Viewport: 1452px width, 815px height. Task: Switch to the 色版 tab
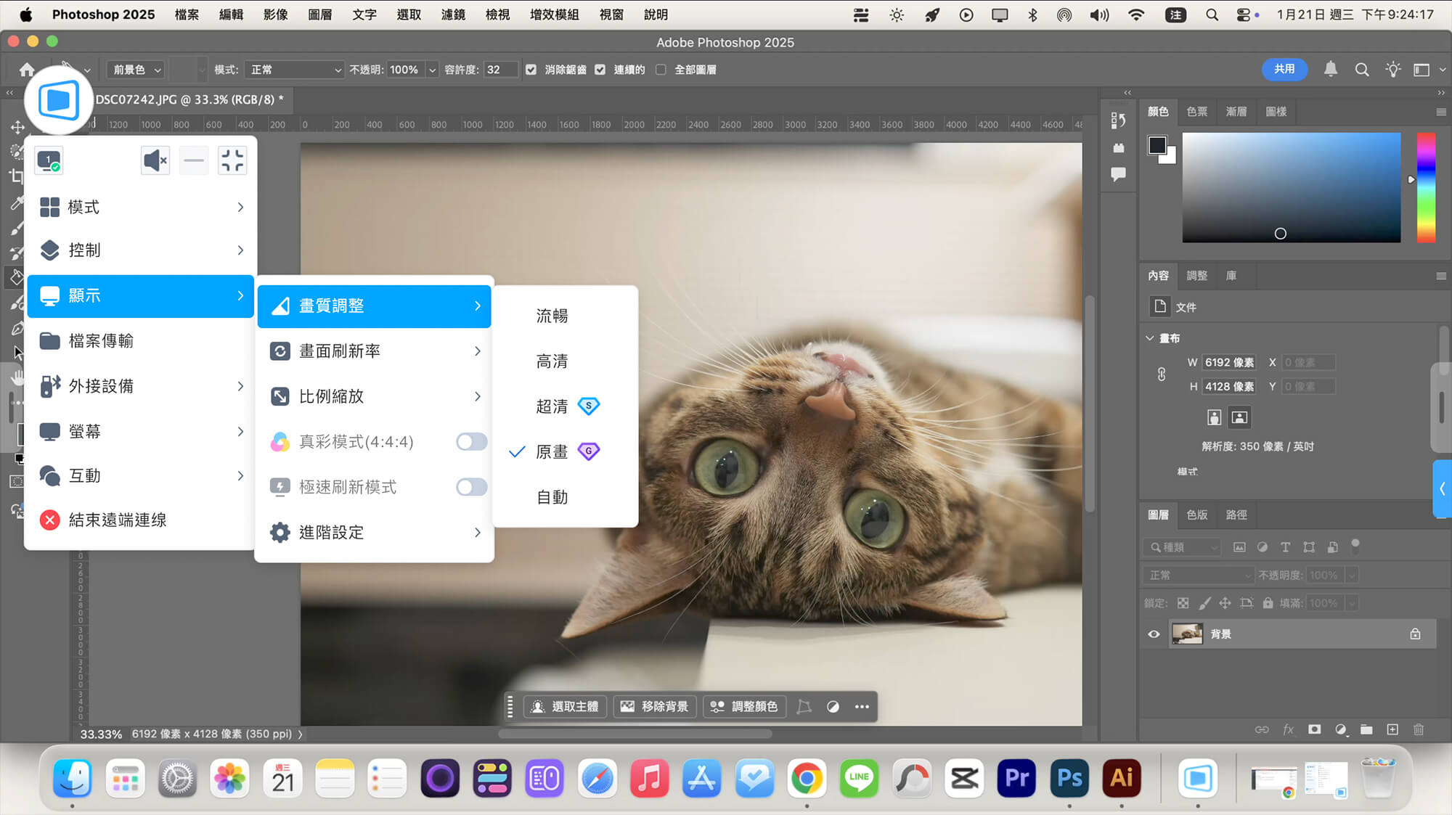(1196, 515)
